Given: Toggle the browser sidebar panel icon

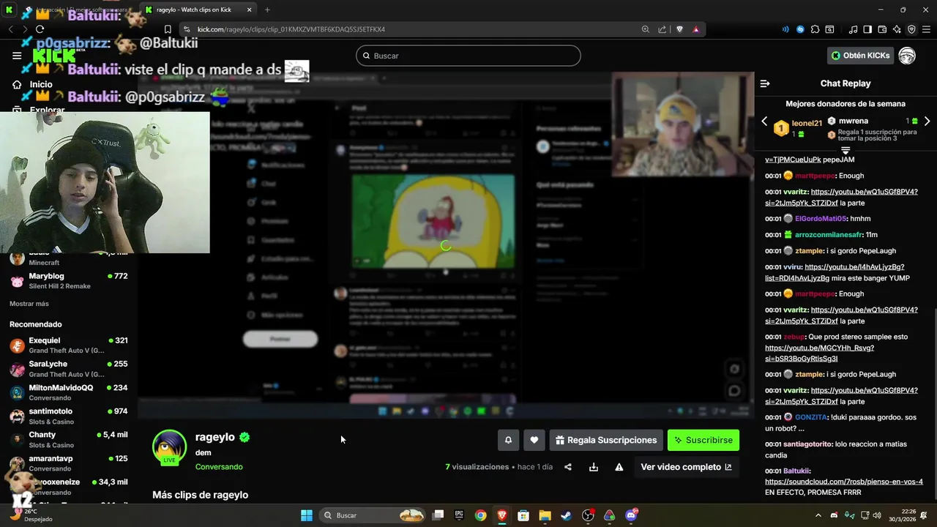Looking at the screenshot, I should pyautogui.click(x=867, y=29).
